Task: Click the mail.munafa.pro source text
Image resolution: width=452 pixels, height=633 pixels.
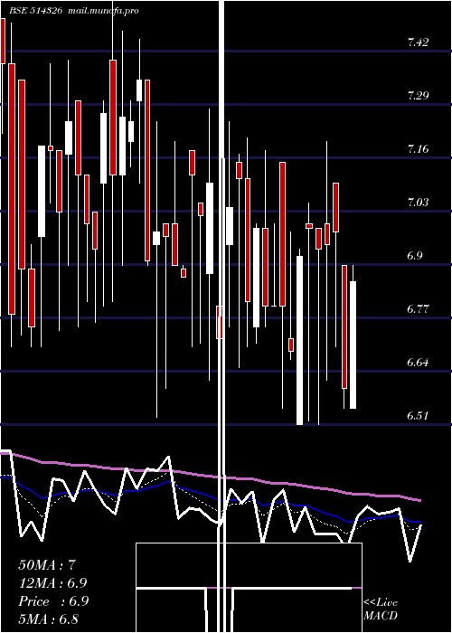Action: pos(102,11)
